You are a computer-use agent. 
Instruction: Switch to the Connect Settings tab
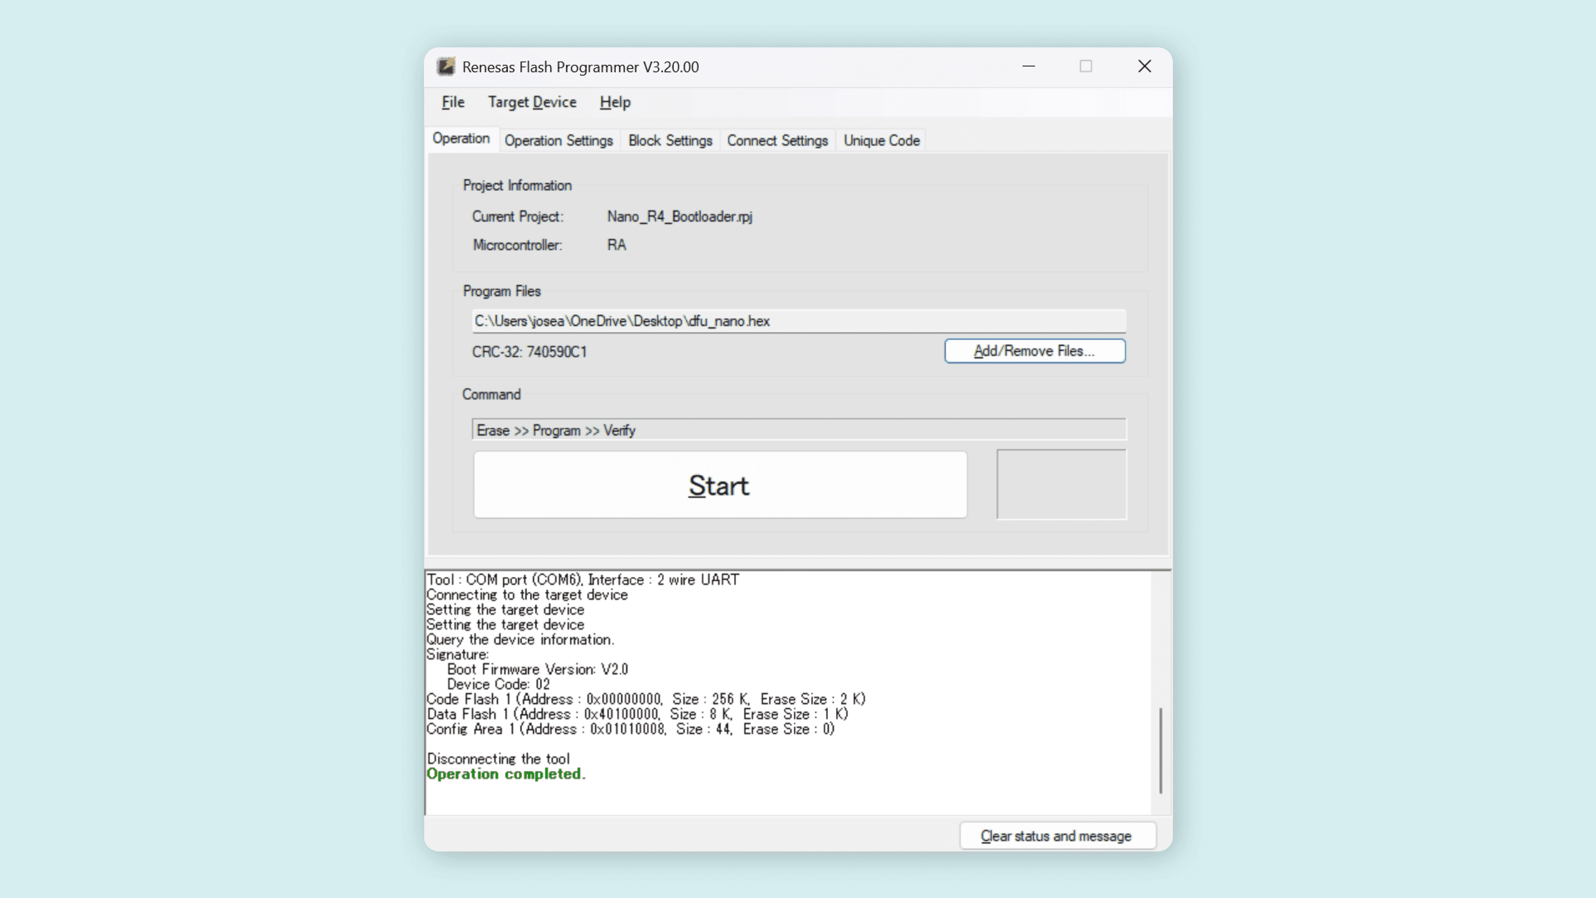(x=777, y=140)
